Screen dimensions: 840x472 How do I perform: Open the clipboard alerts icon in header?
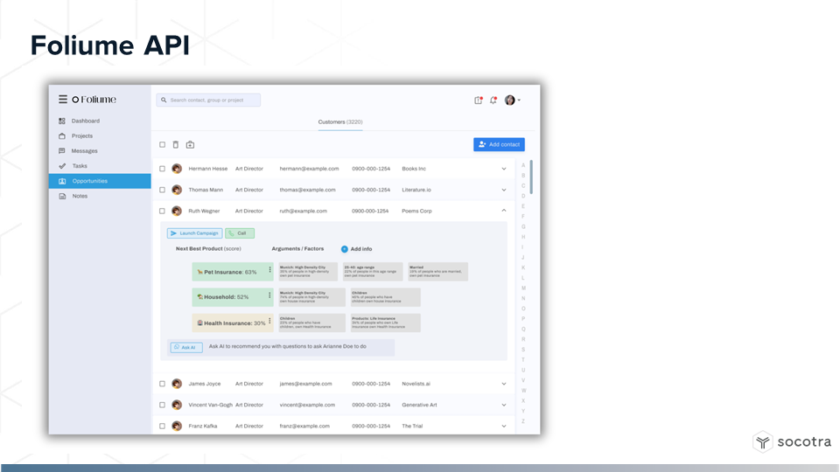tap(479, 100)
